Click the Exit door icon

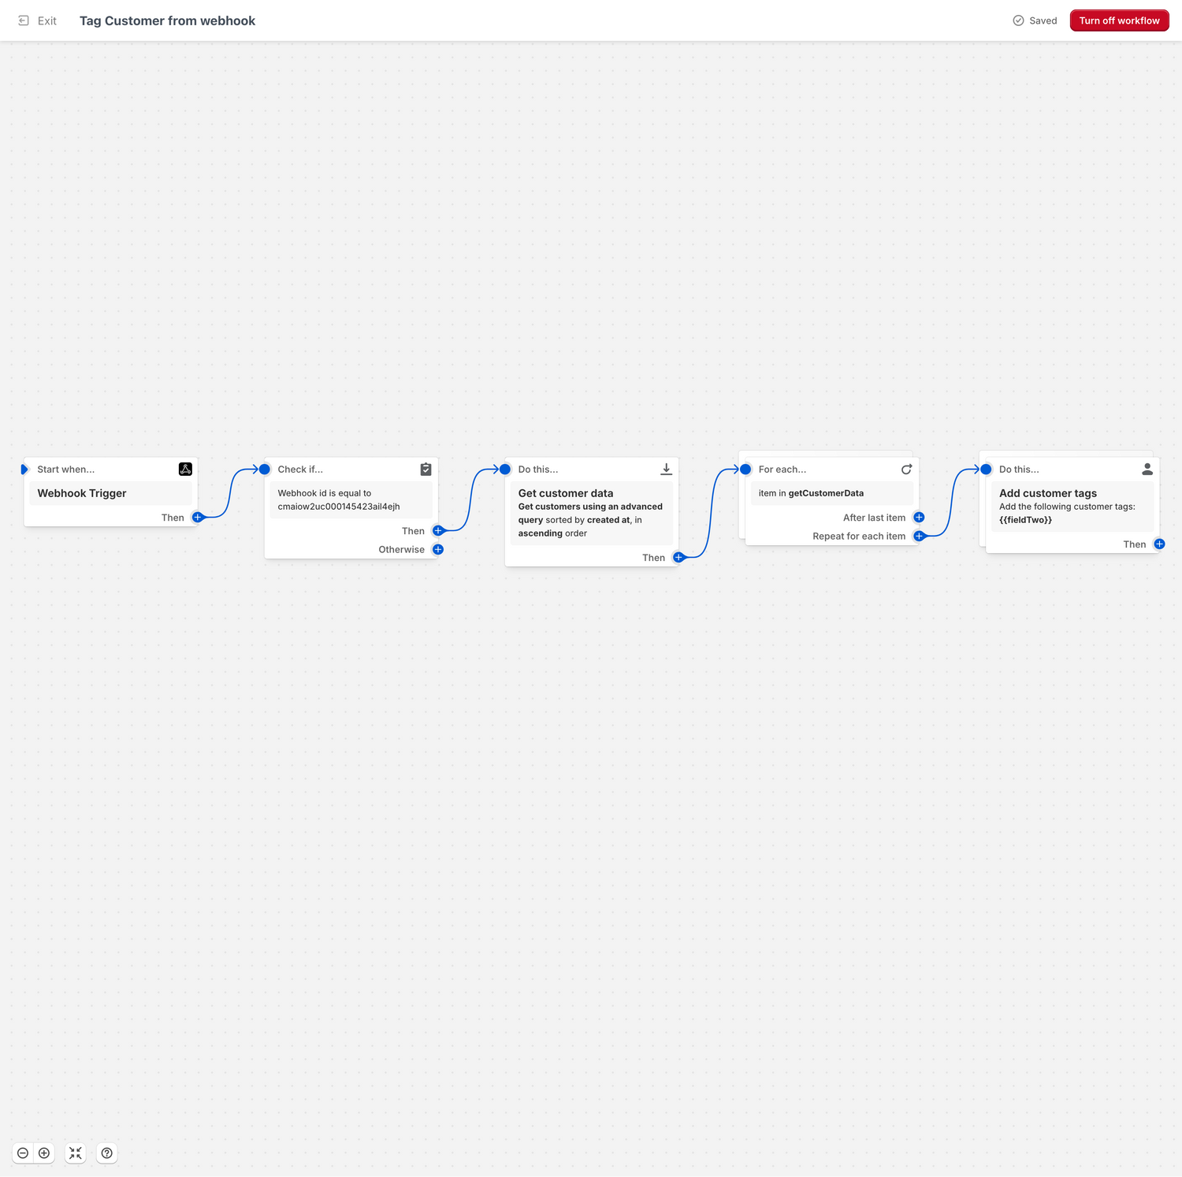tap(23, 20)
